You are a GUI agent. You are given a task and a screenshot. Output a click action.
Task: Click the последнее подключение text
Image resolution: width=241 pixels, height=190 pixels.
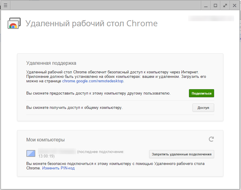[x=100, y=152]
